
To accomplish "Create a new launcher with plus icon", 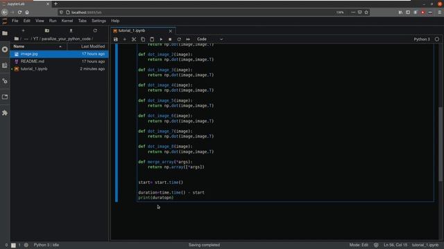I will 23,30.
